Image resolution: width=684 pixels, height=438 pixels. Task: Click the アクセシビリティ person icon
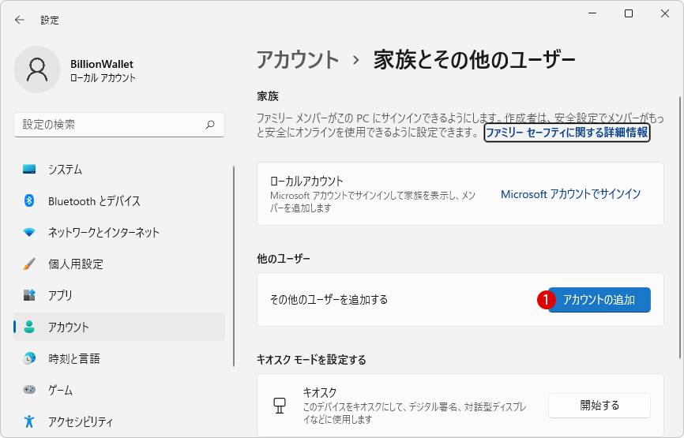pyautogui.click(x=29, y=421)
